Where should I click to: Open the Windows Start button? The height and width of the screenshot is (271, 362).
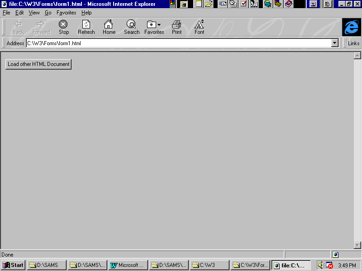click(x=13, y=265)
